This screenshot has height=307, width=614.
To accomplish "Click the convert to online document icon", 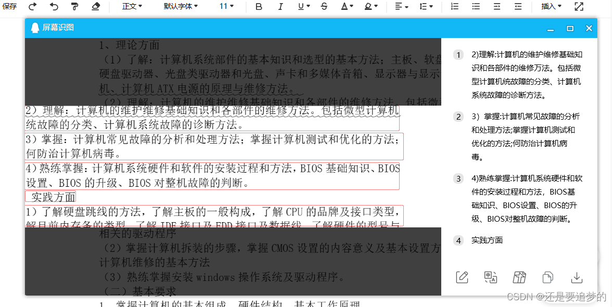I will 519,277.
